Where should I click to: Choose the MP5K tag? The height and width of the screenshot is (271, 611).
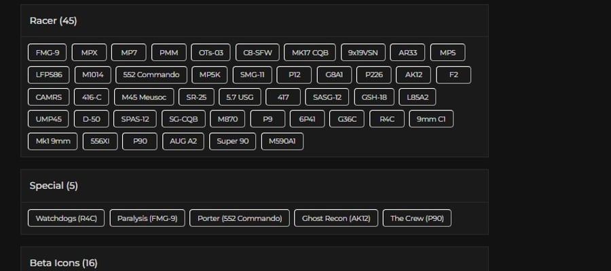pyautogui.click(x=210, y=75)
